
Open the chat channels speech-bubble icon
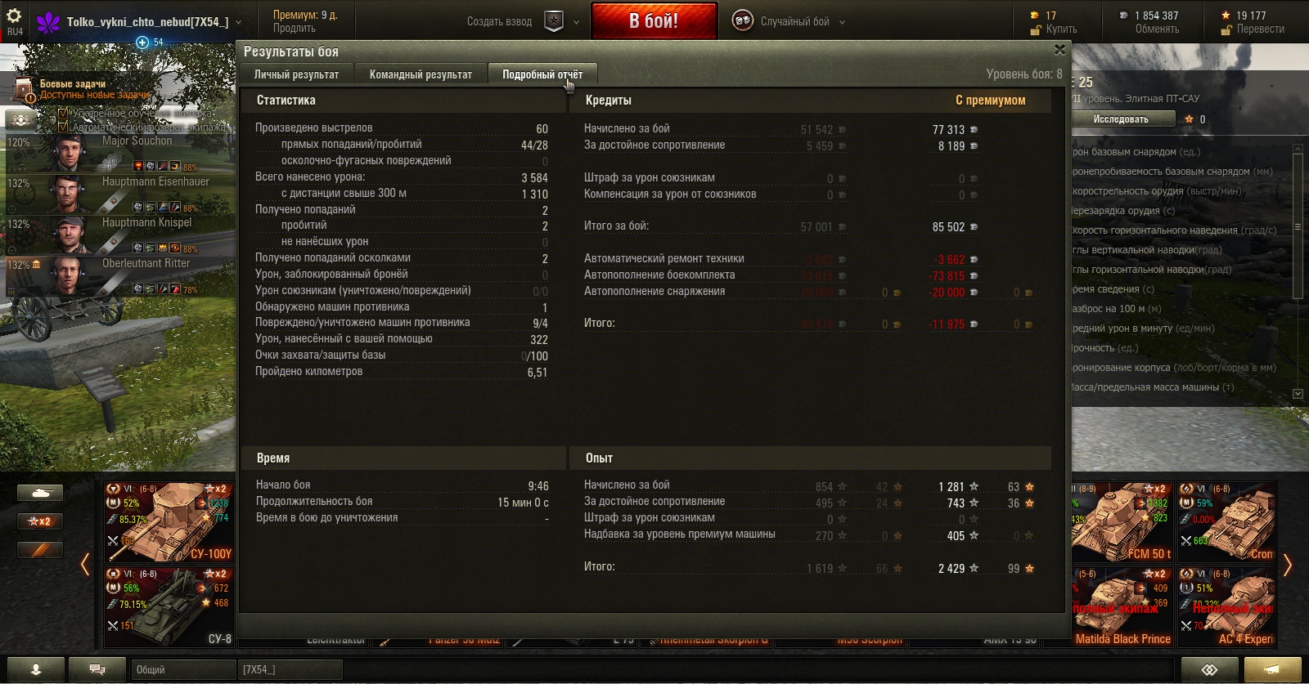click(x=97, y=669)
